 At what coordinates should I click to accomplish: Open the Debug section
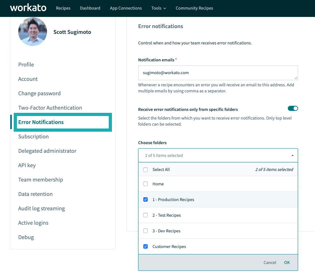26,237
